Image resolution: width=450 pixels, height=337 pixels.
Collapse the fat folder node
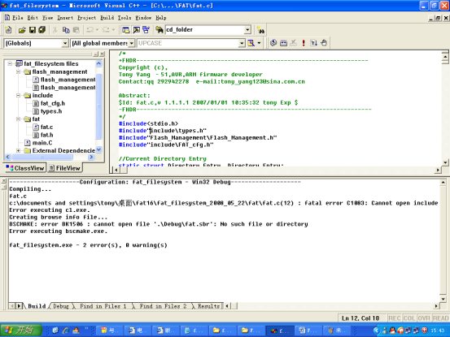coord(19,119)
